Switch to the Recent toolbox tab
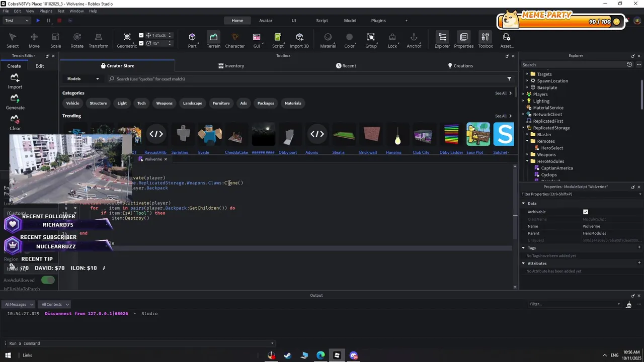 (346, 66)
